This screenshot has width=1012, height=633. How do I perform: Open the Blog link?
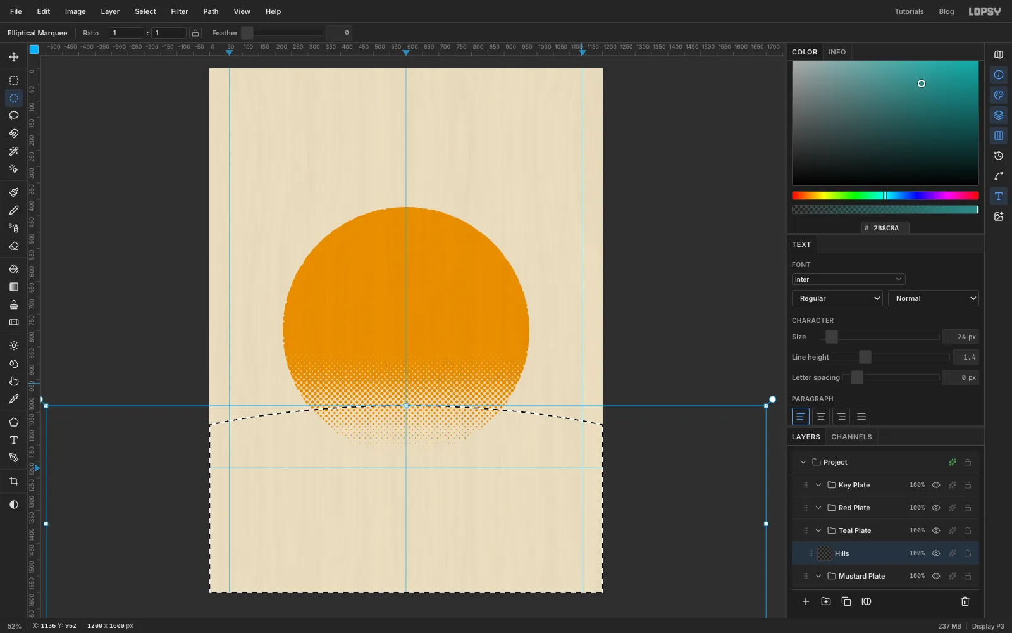click(946, 11)
